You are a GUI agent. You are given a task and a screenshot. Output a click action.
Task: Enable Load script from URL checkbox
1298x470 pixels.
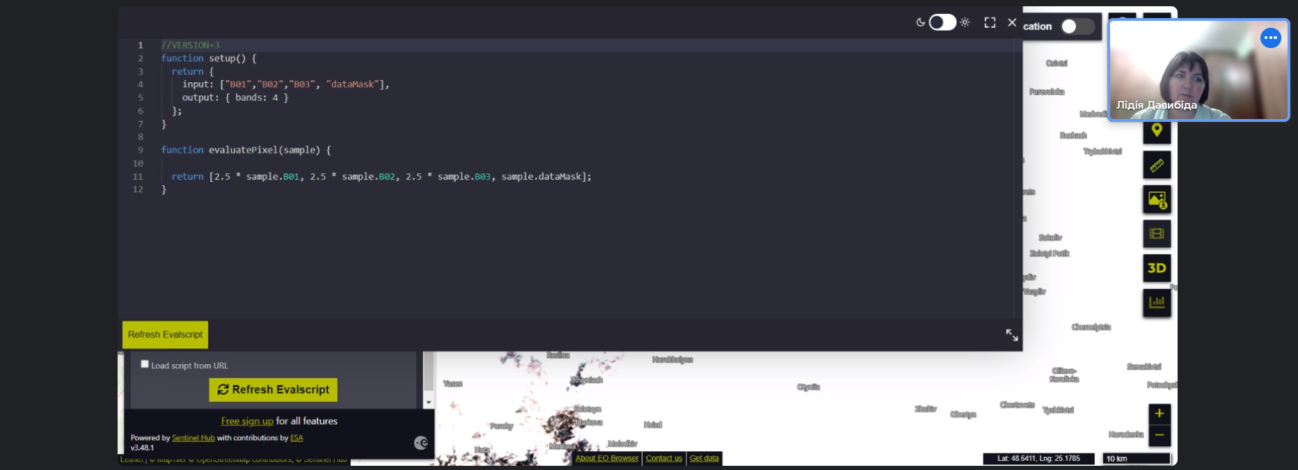pyautogui.click(x=145, y=364)
